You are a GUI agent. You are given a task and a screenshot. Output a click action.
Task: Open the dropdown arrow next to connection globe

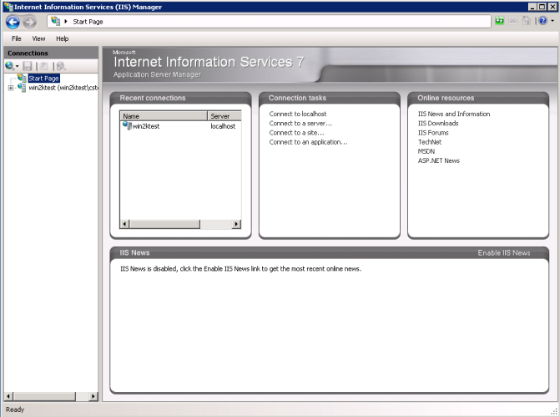click(17, 67)
